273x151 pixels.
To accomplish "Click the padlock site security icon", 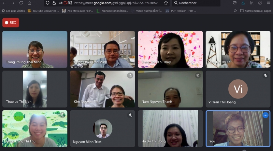I will pos(54,3).
